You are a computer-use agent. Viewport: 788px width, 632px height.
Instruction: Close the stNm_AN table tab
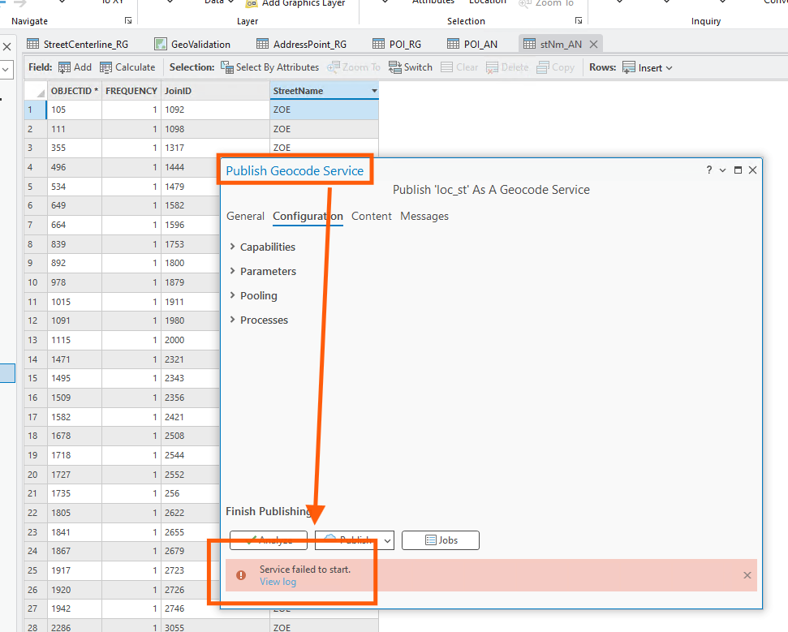coord(593,44)
